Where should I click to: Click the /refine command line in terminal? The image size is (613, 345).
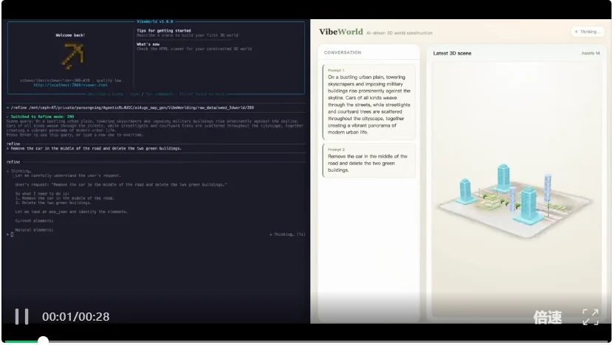pos(130,108)
